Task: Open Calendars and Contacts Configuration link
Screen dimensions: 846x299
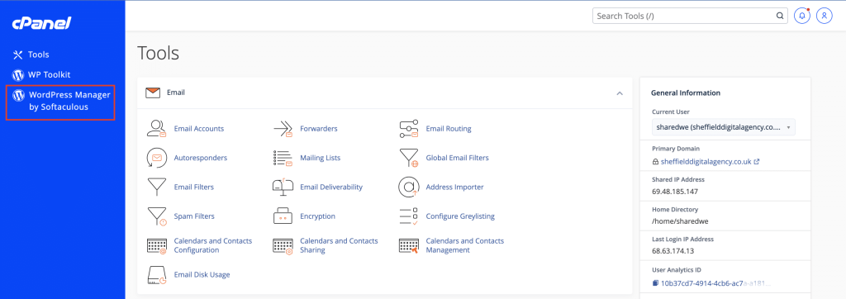Action: (213, 245)
